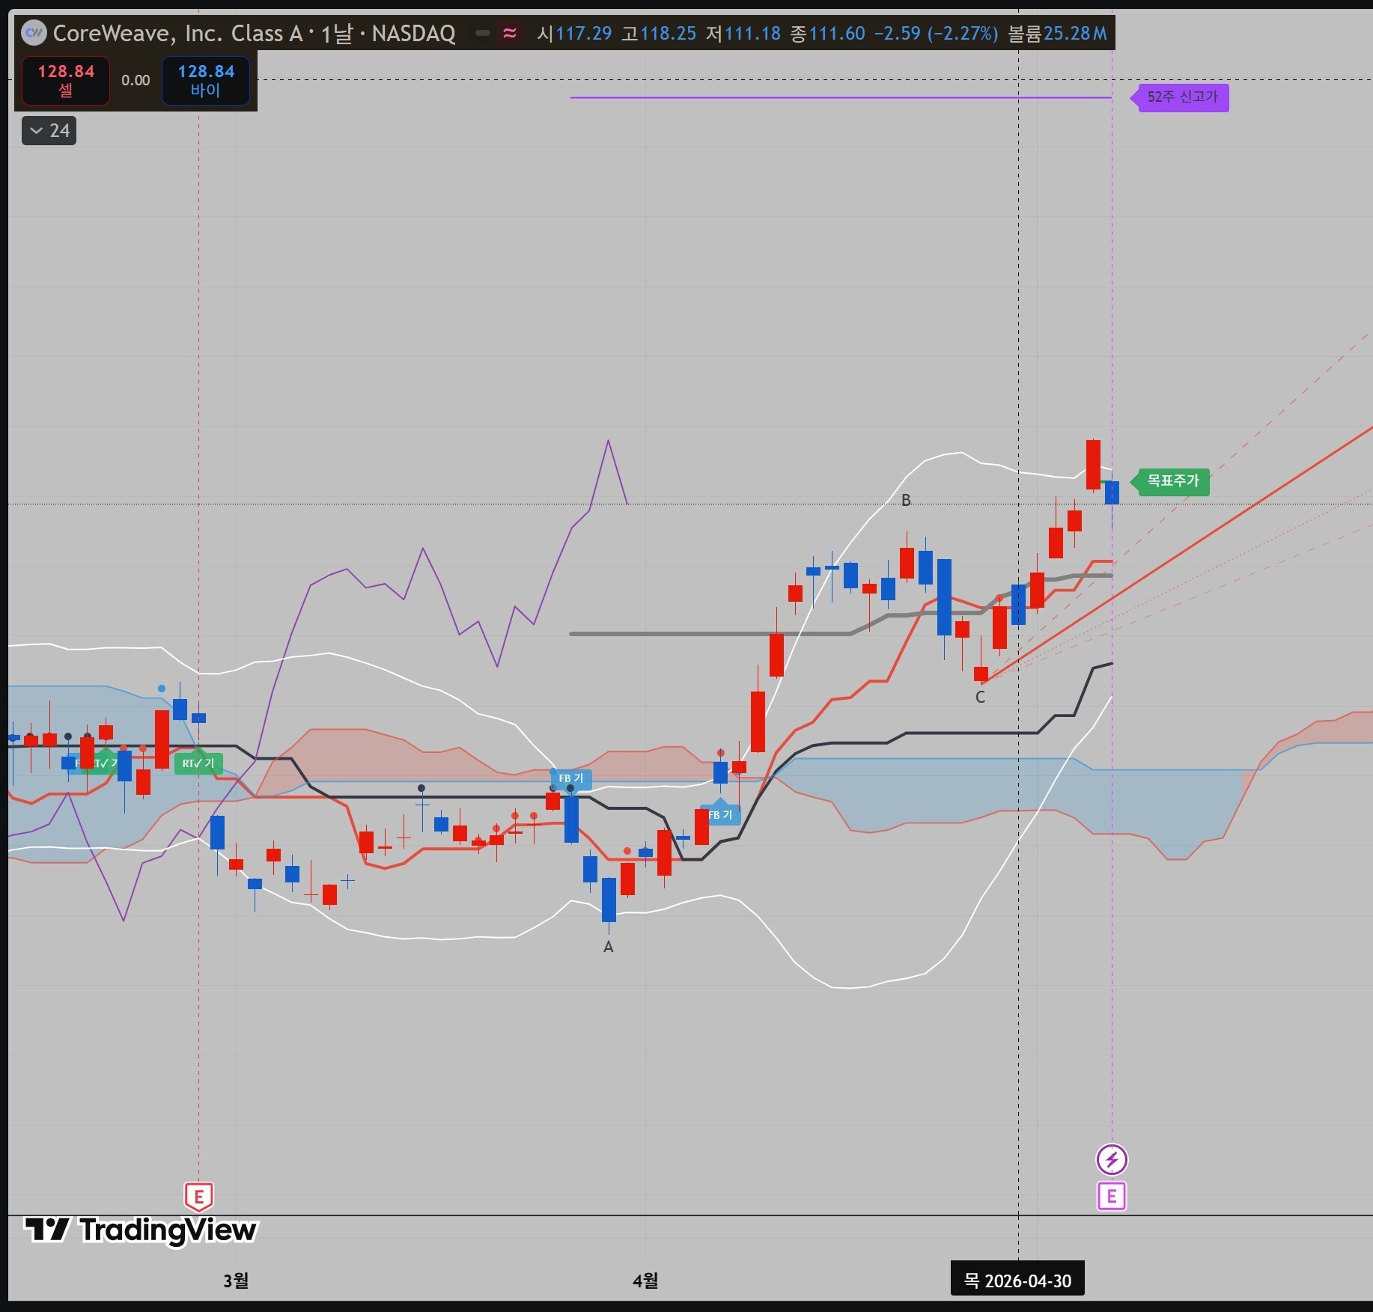1373x1312 pixels.
Task: Click the 4월 time axis label
Action: (x=645, y=1281)
